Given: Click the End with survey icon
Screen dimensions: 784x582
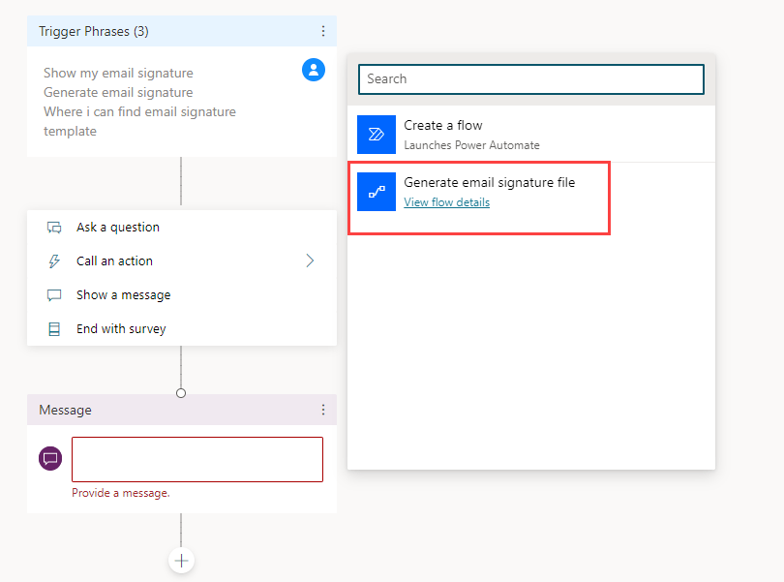Looking at the screenshot, I should (x=54, y=329).
